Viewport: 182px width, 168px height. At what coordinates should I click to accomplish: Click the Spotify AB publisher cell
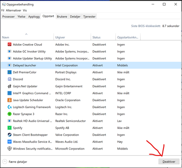point(62,128)
